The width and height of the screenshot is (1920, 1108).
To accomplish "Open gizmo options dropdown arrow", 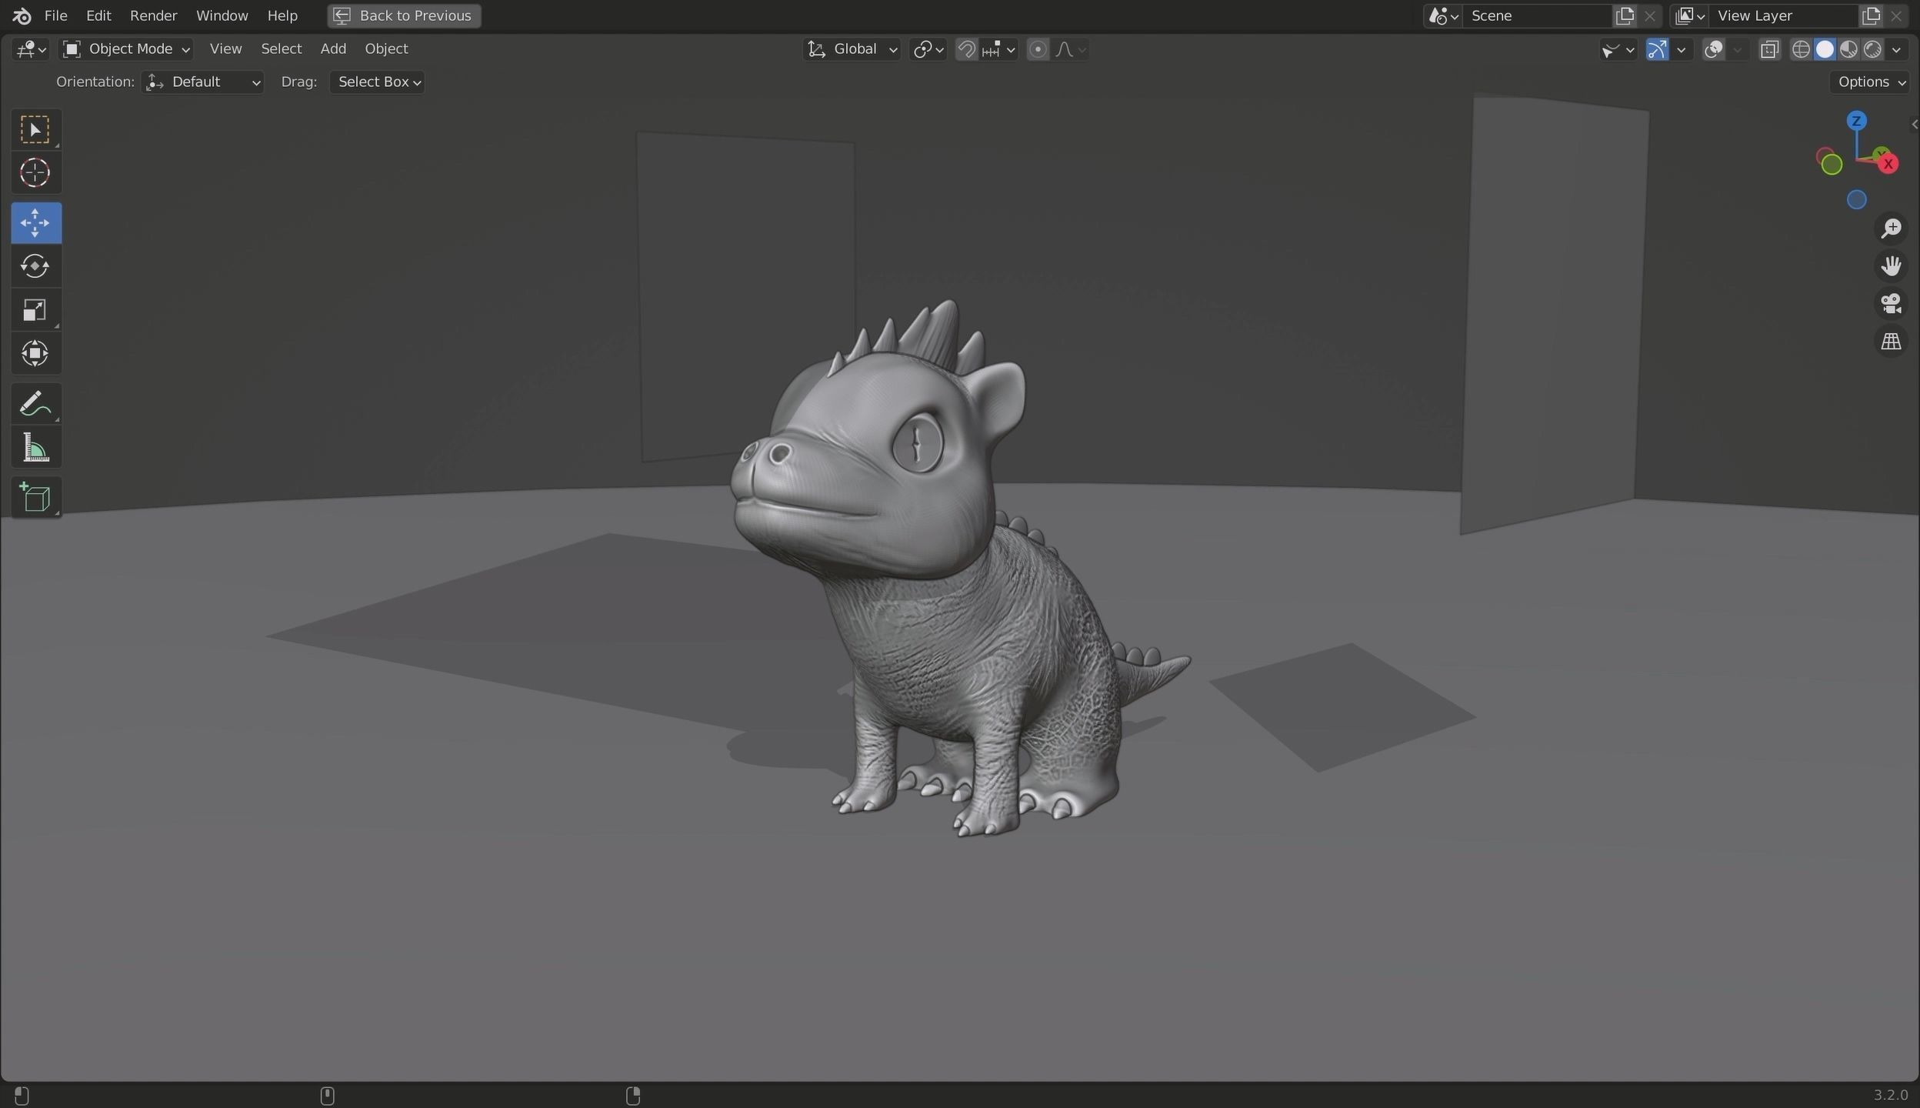I will point(1682,49).
